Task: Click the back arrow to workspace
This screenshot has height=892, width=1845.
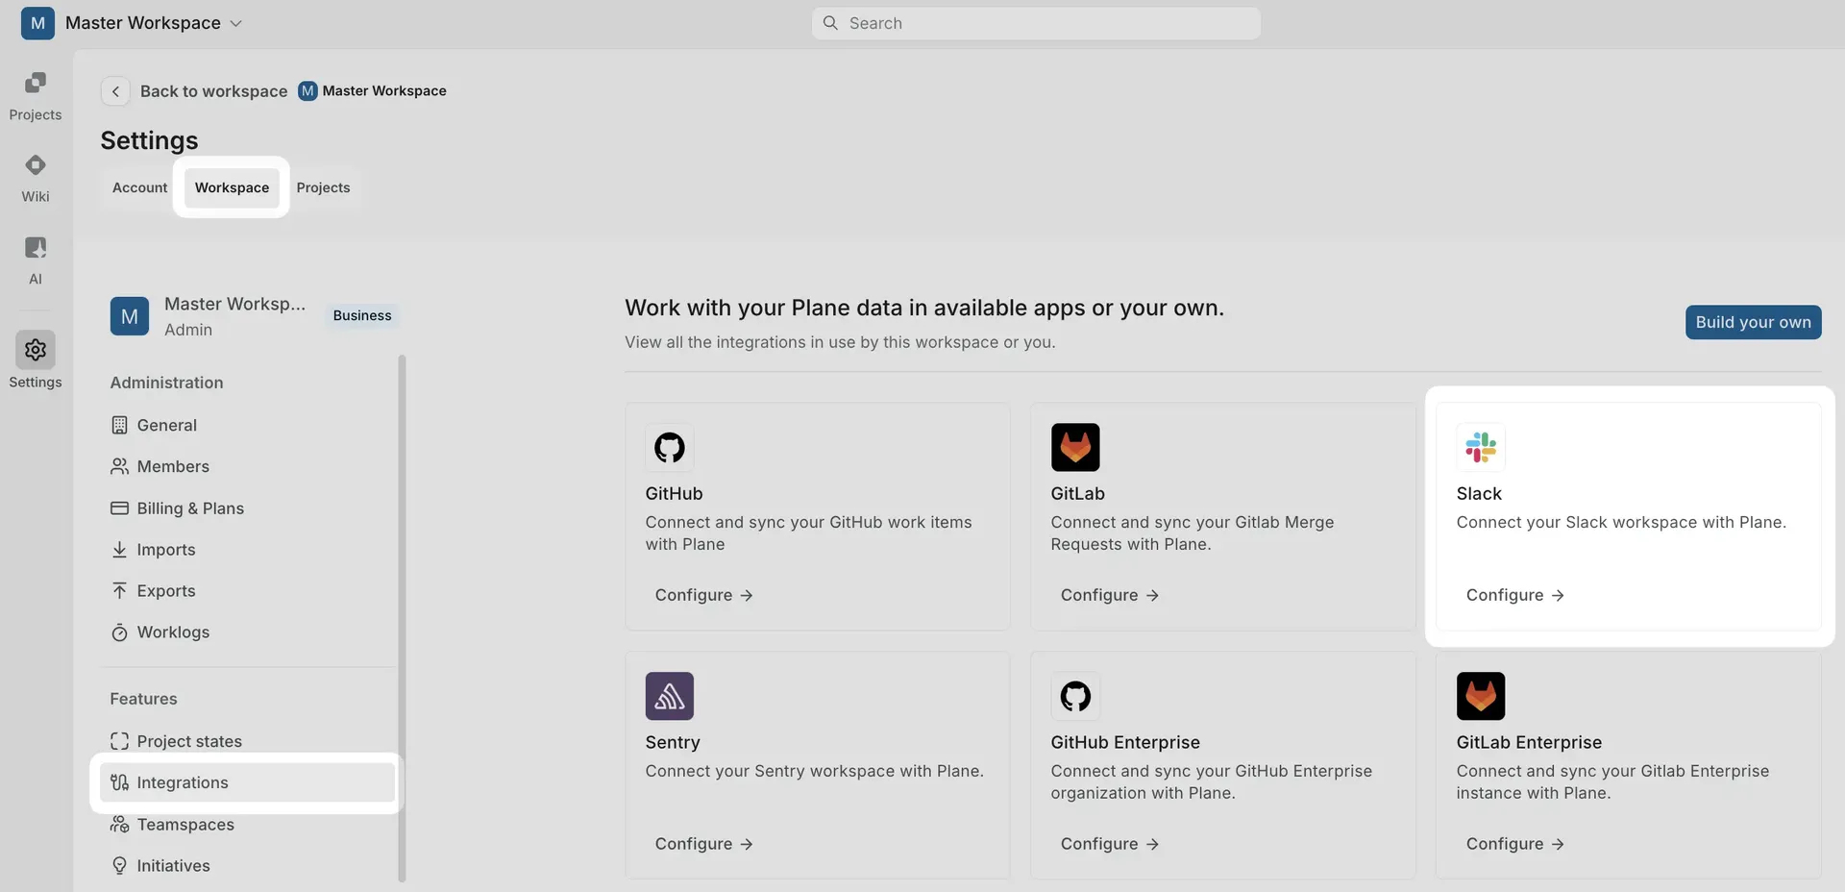Action: click(115, 91)
